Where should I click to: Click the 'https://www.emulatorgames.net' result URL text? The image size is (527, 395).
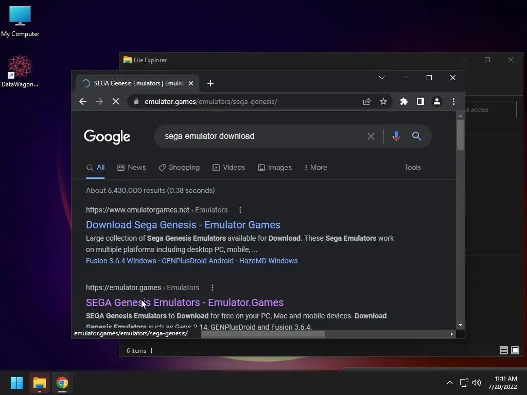tap(137, 210)
